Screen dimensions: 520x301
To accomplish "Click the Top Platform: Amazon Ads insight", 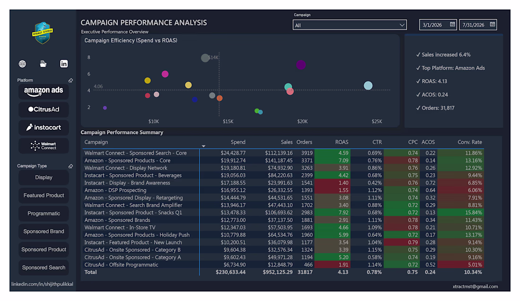I will click(451, 68).
